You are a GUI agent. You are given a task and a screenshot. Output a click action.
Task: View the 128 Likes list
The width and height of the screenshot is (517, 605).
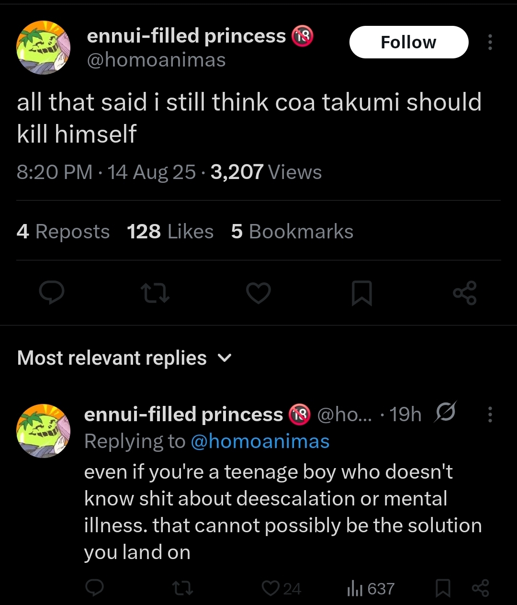[170, 232]
